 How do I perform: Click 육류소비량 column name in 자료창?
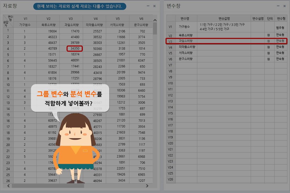point(48,25)
